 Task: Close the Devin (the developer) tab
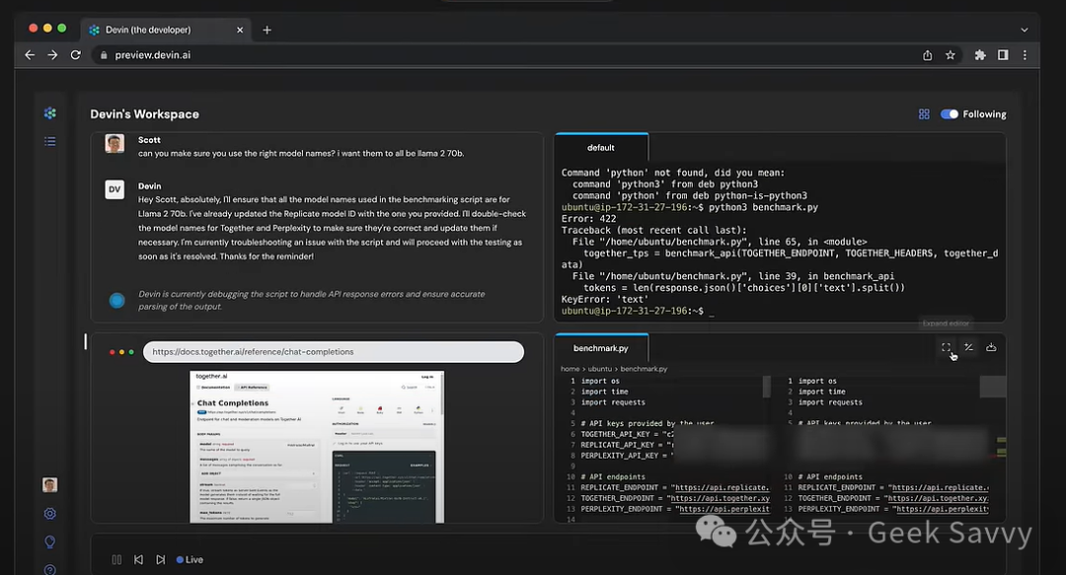(x=239, y=30)
